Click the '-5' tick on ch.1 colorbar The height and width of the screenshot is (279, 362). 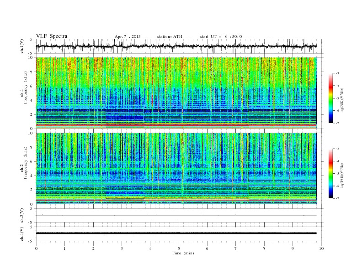click(x=337, y=98)
